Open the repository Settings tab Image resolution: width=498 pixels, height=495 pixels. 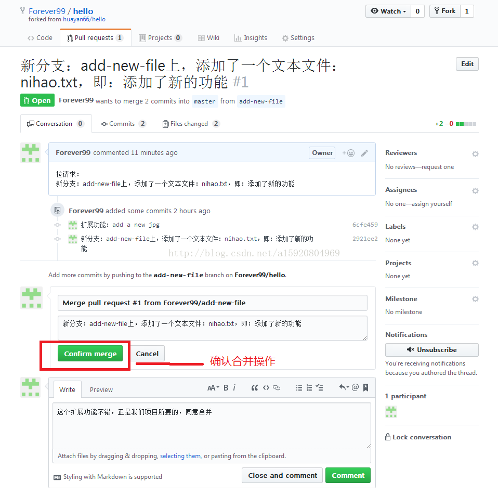pyautogui.click(x=298, y=38)
